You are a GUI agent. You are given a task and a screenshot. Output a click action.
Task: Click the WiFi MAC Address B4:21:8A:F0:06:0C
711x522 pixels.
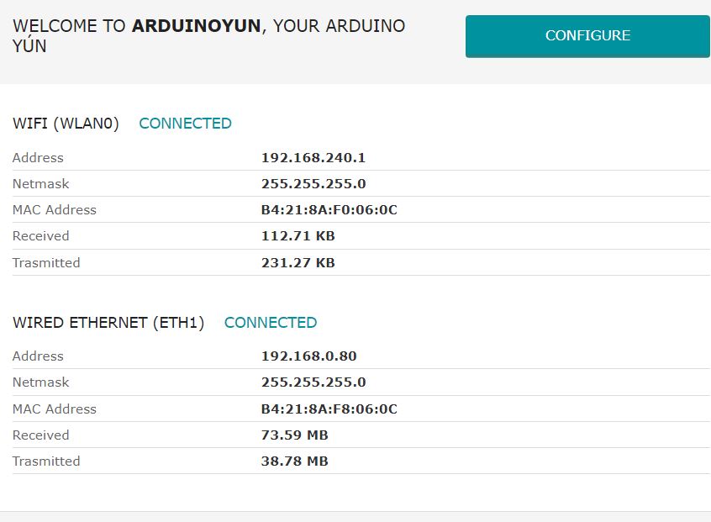point(330,209)
